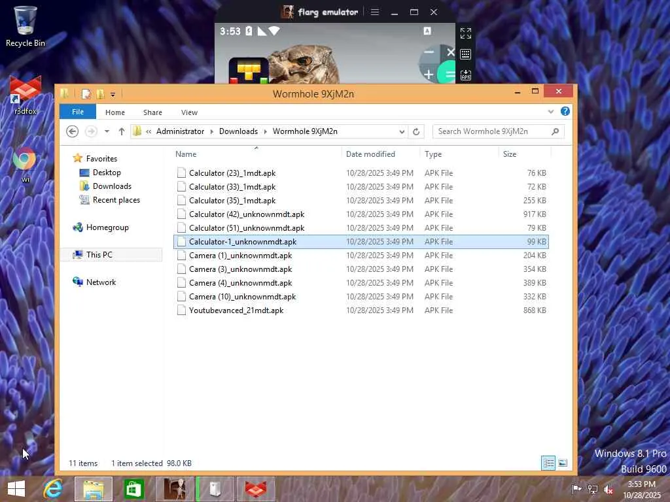This screenshot has height=502, width=670.
Task: Open Action Center flag tray icon
Action: (x=576, y=489)
